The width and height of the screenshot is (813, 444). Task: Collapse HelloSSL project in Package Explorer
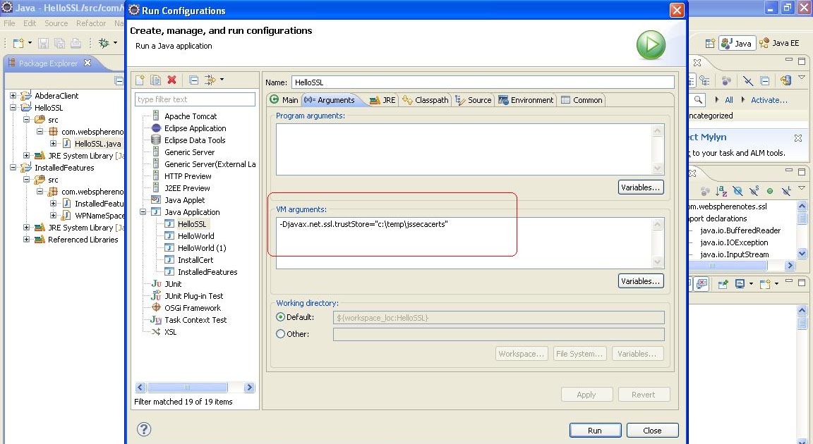coord(13,108)
